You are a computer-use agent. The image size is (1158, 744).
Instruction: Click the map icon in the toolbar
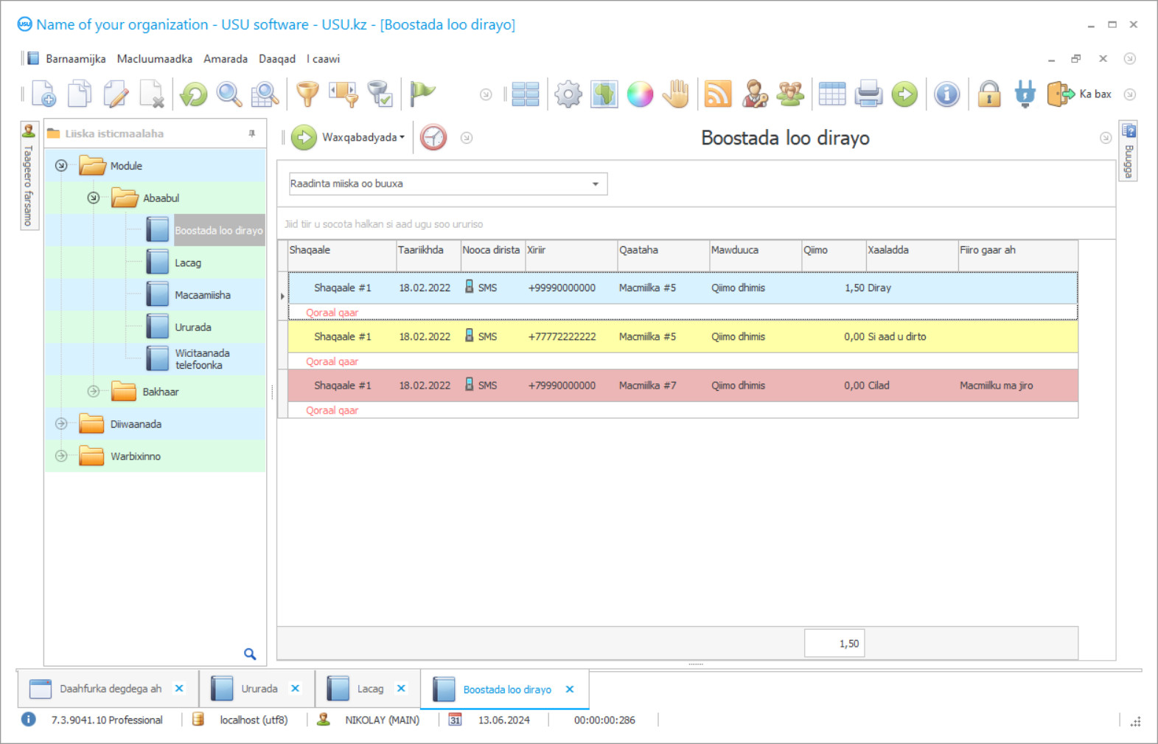(x=604, y=94)
